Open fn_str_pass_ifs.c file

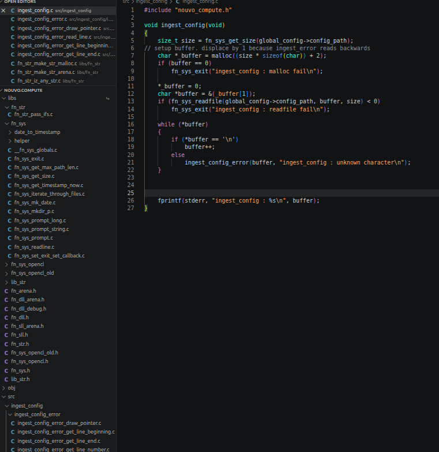[x=33, y=114]
